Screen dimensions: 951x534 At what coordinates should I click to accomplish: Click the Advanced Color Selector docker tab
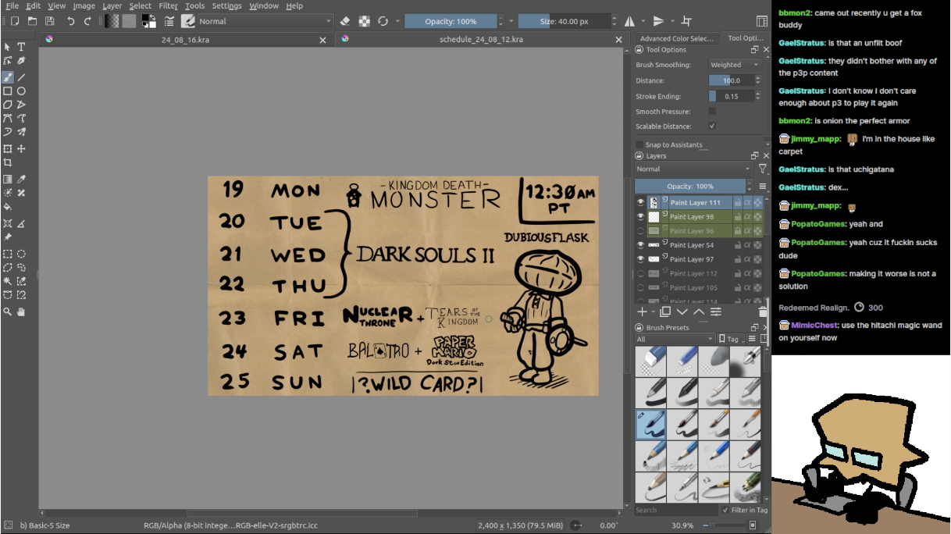tap(676, 38)
